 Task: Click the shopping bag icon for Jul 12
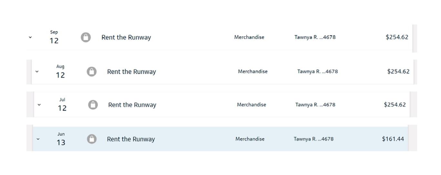click(93, 105)
